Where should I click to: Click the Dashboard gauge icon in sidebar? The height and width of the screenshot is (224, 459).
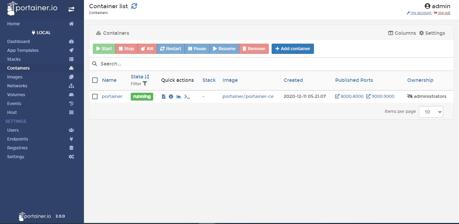(71, 42)
